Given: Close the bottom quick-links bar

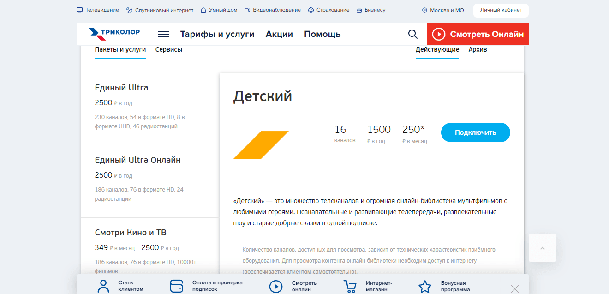Looking at the screenshot, I should [515, 289].
